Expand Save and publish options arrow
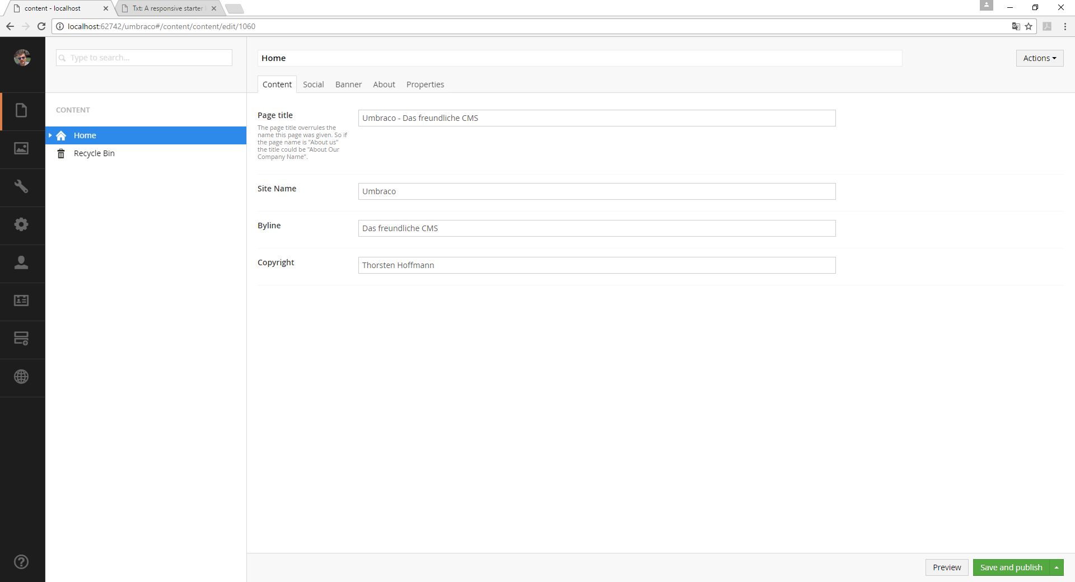The width and height of the screenshot is (1075, 582). point(1057,567)
